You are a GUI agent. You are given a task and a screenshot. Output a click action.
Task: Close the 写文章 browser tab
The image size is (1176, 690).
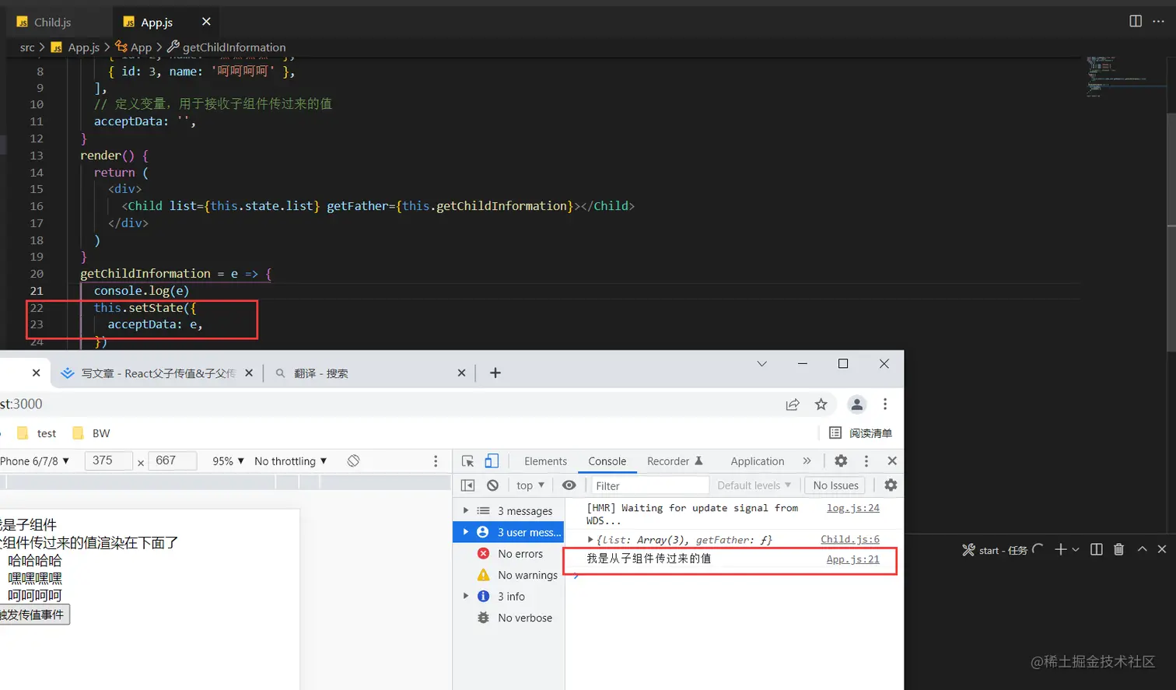249,373
